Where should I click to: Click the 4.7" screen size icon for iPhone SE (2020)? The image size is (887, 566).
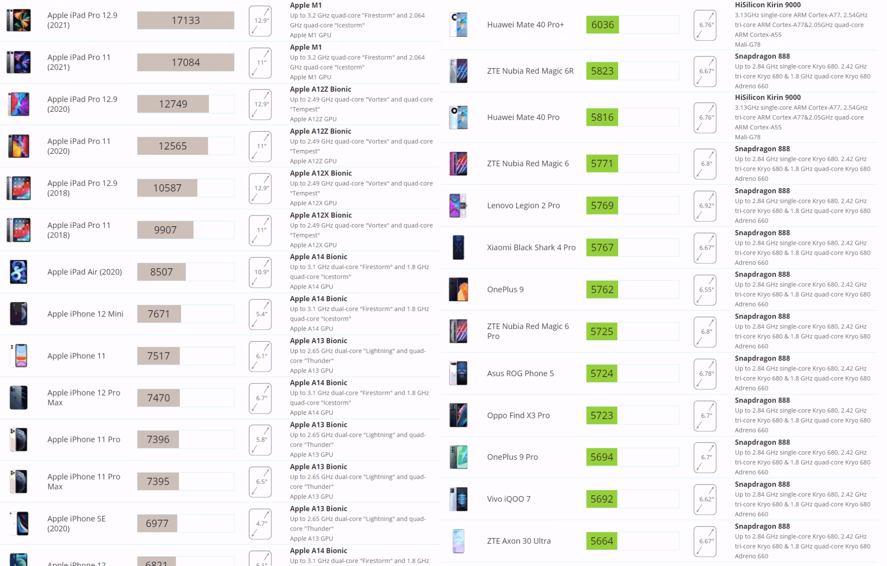coord(260,524)
